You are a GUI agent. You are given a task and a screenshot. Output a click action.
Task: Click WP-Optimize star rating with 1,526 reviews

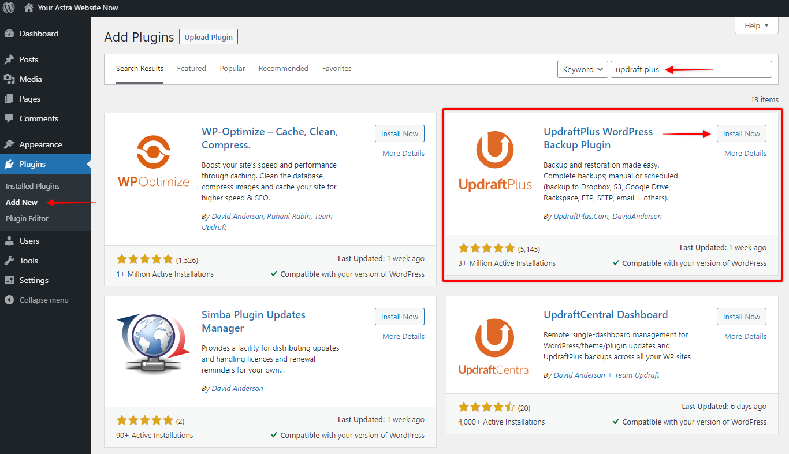[144, 259]
